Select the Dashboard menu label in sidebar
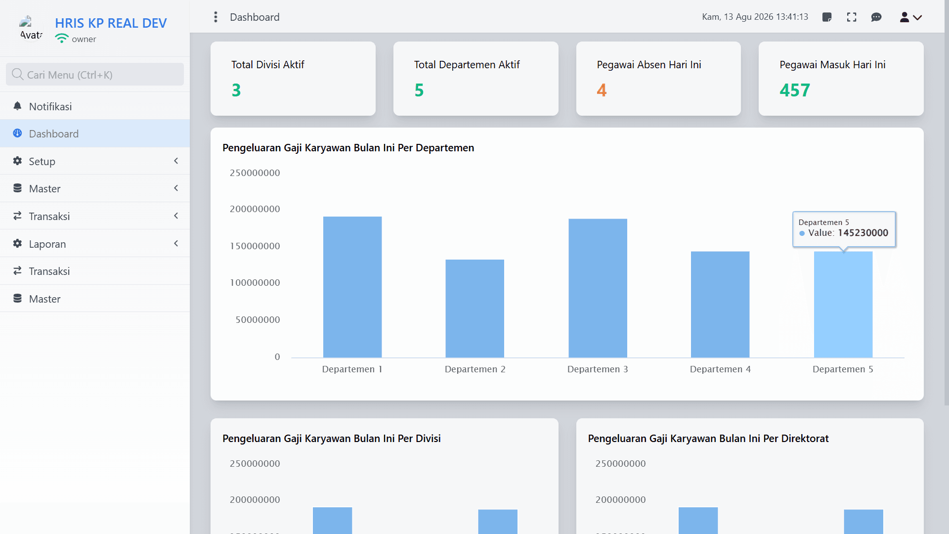 click(x=54, y=133)
